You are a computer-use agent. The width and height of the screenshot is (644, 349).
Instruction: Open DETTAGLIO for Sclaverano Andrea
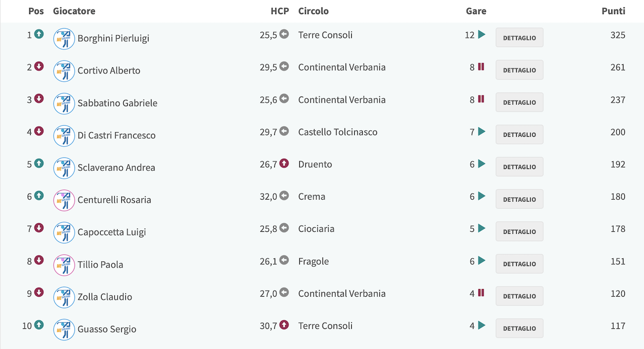click(x=519, y=166)
